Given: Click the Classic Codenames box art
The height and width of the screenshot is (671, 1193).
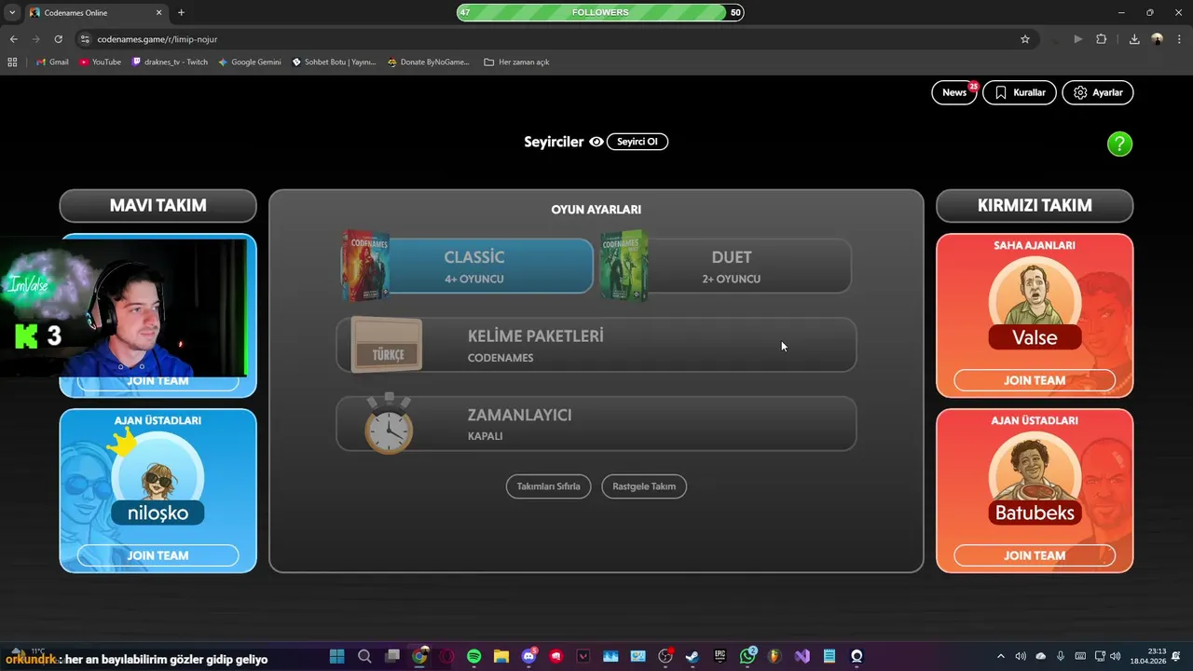Looking at the screenshot, I should (x=365, y=266).
